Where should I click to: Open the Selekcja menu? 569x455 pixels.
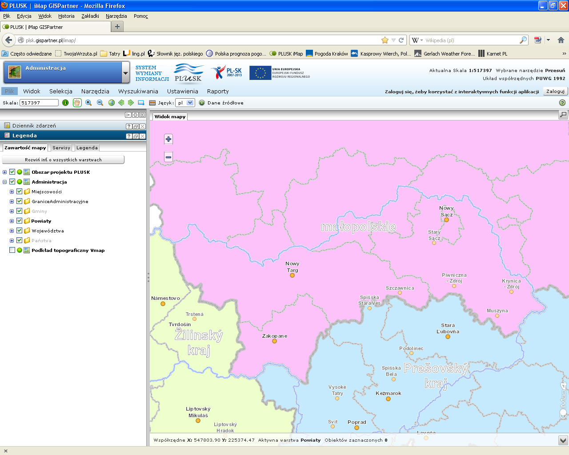61,91
